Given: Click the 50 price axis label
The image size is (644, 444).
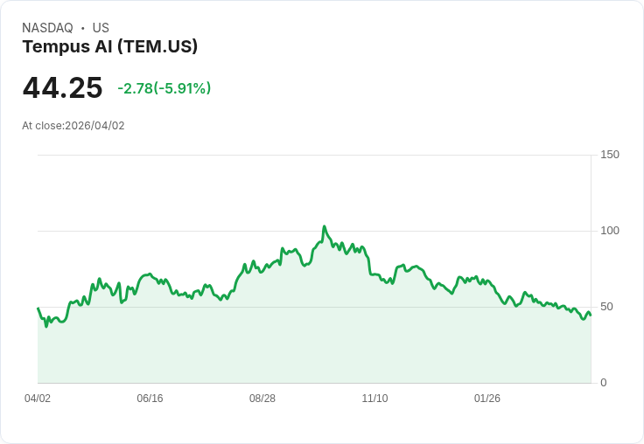Looking at the screenshot, I should (x=607, y=307).
